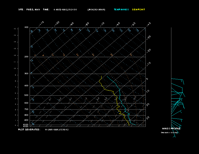Screen dimensions: 199x154
Task: Click the 1050 pressure level label
Action: pos(26,126)
